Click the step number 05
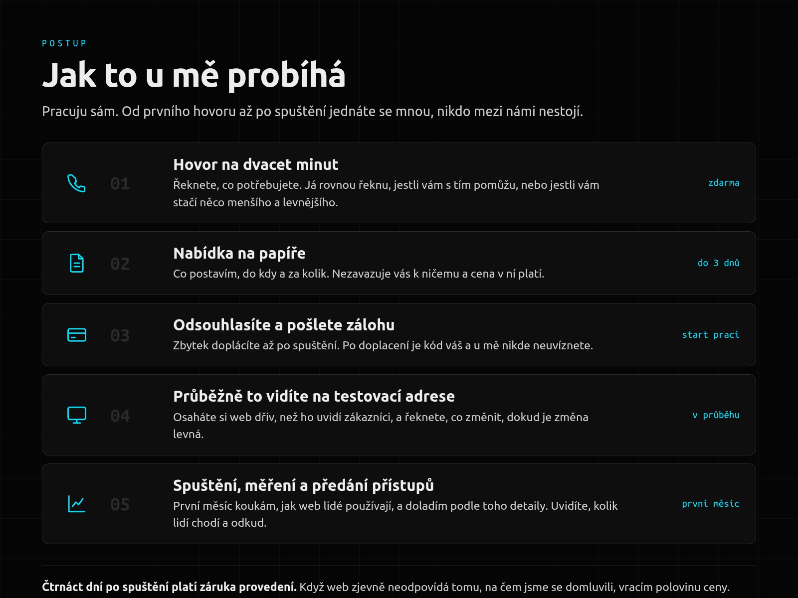The width and height of the screenshot is (798, 598). pos(120,504)
